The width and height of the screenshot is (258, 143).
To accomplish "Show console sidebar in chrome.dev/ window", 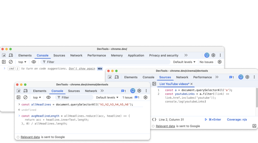I will (x=4, y=62).
